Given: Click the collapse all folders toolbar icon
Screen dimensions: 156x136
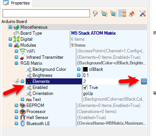Looking at the screenshot, I should click(113, 14).
